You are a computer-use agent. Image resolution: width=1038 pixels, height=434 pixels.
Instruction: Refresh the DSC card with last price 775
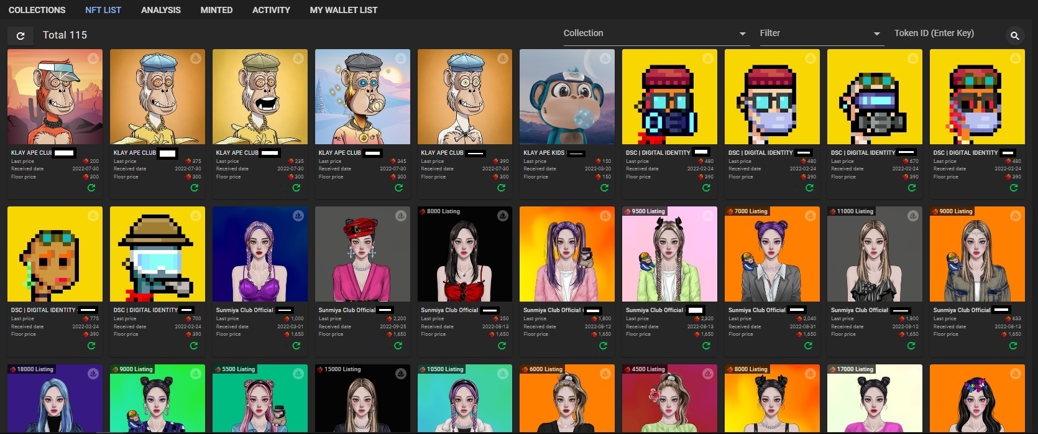(91, 346)
